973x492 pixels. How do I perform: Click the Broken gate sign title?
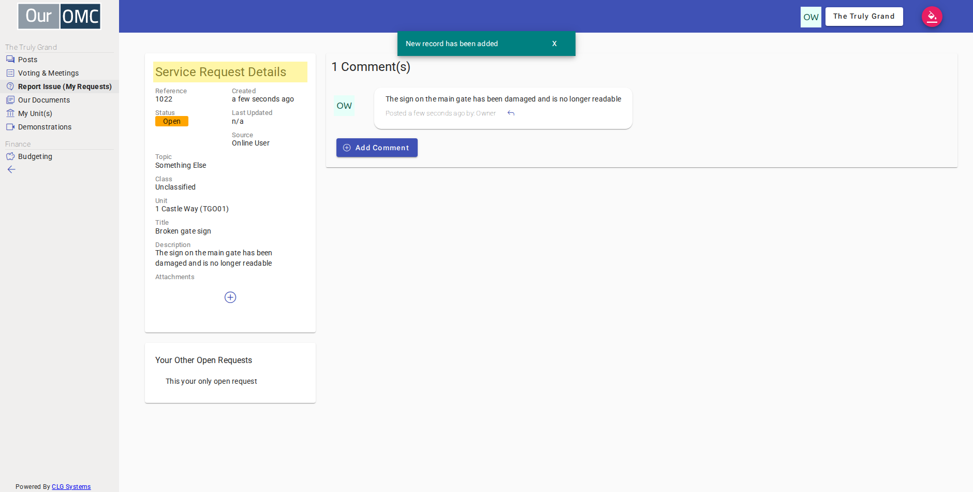point(183,231)
